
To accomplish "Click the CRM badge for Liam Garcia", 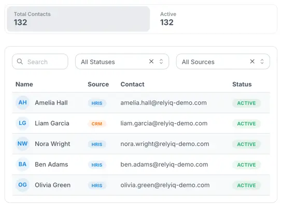I will click(97, 124).
